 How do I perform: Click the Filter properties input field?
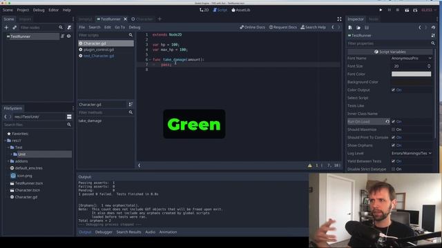(x=389, y=43)
